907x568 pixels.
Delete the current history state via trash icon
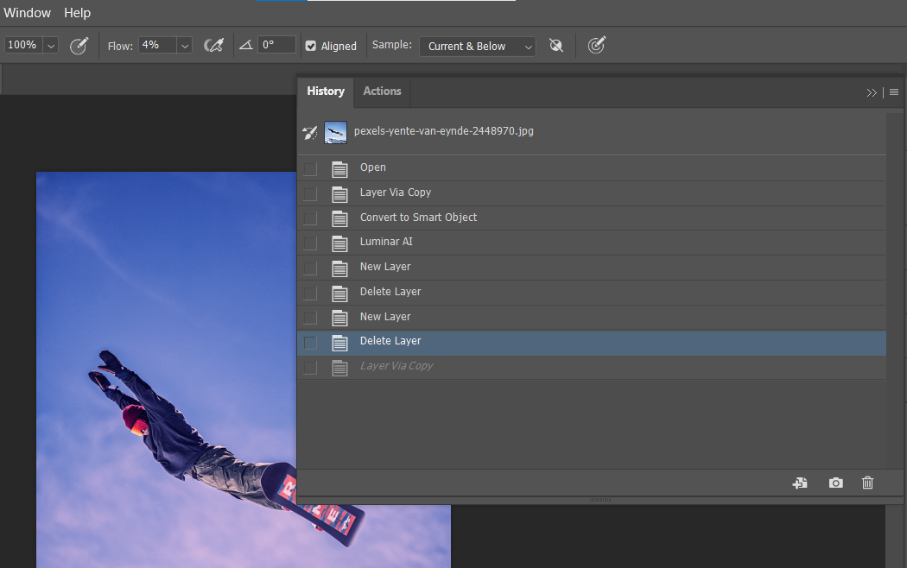(867, 483)
